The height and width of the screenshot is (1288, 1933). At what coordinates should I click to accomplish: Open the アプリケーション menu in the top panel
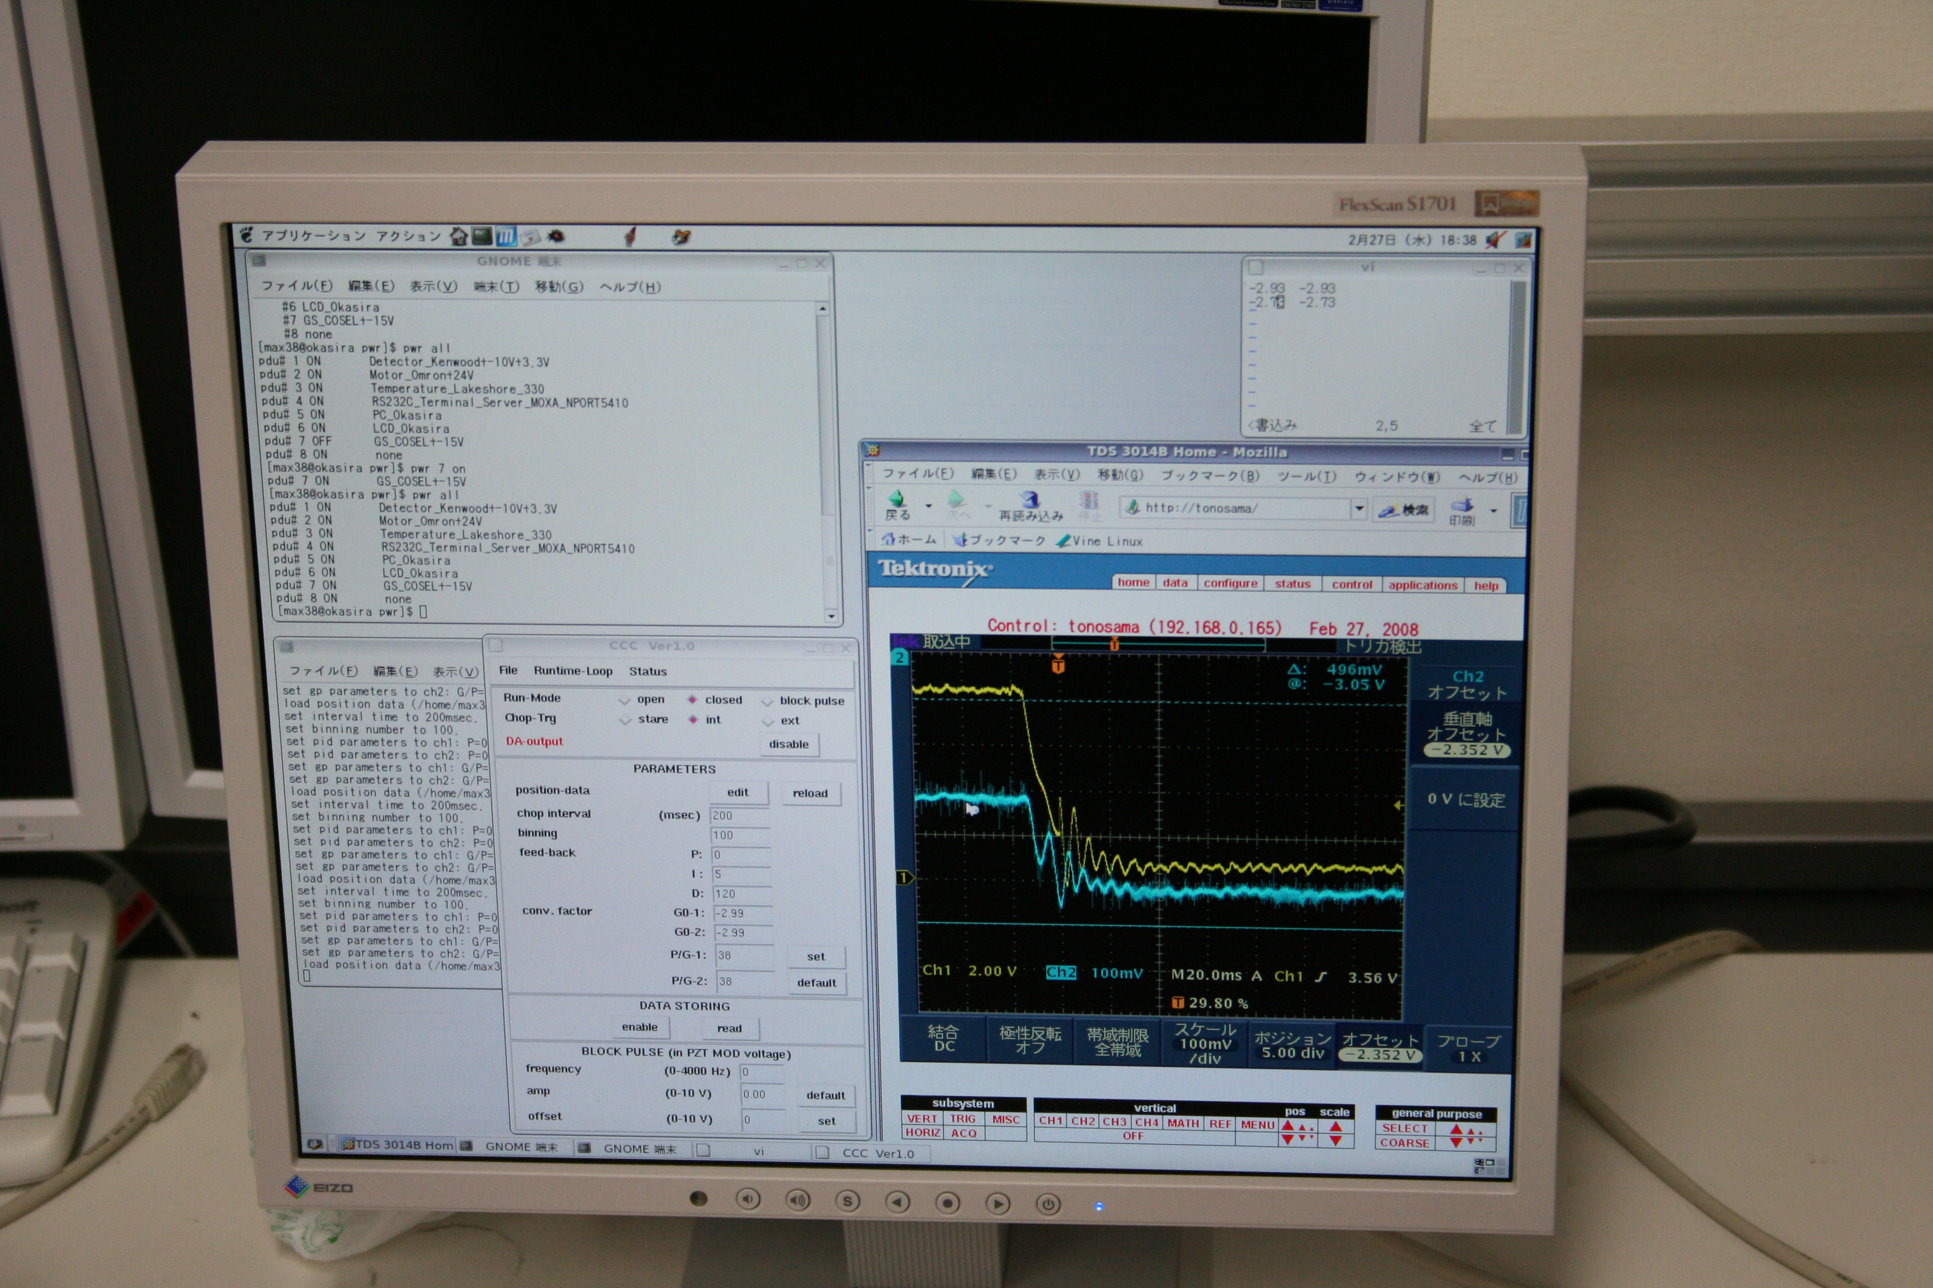[x=313, y=236]
